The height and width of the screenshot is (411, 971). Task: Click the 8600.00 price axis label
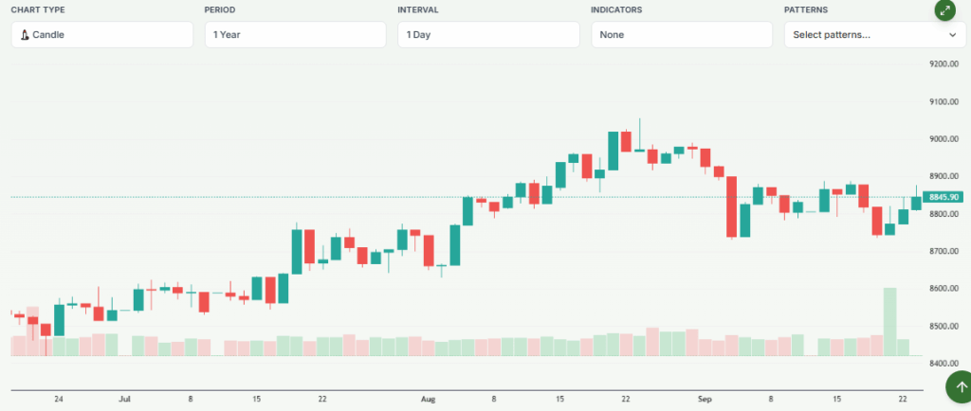pos(944,289)
